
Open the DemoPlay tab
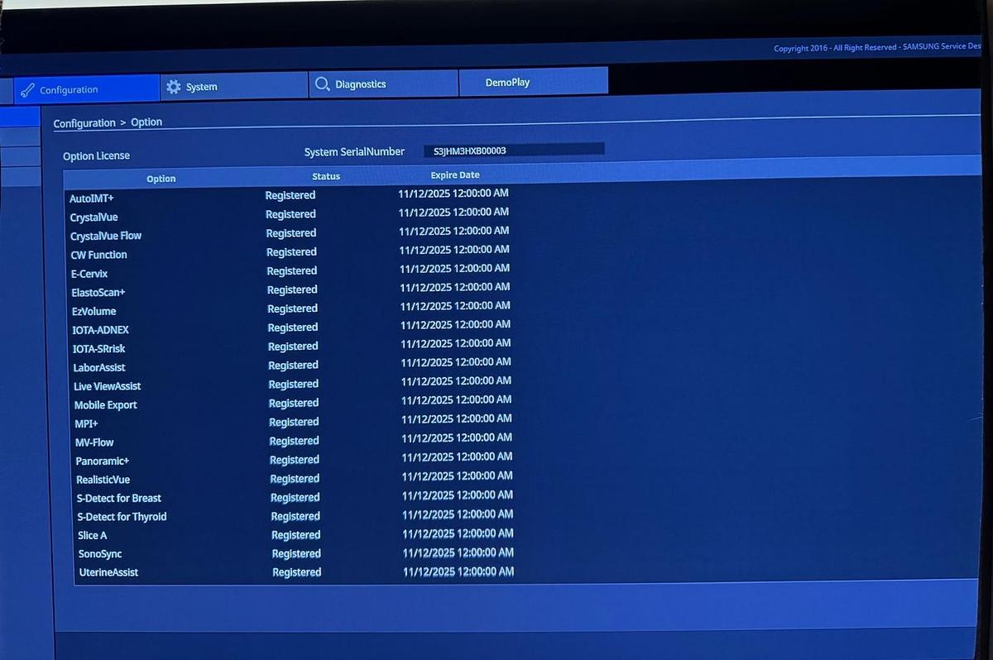click(x=507, y=83)
